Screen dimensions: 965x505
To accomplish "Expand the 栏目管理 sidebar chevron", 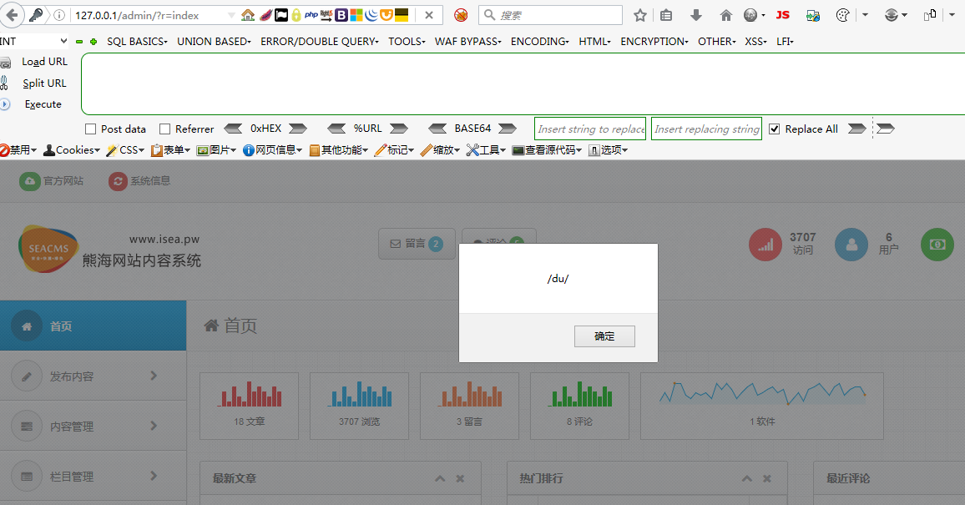I will click(x=154, y=476).
